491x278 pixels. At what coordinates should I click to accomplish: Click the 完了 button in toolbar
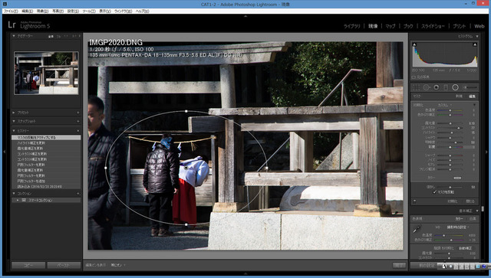(x=399, y=266)
